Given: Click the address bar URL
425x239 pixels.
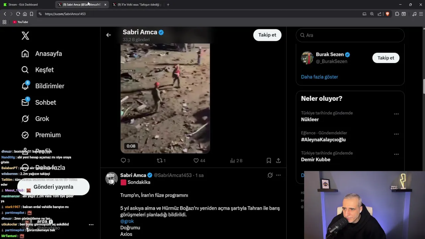Looking at the screenshot, I should click(65, 14).
